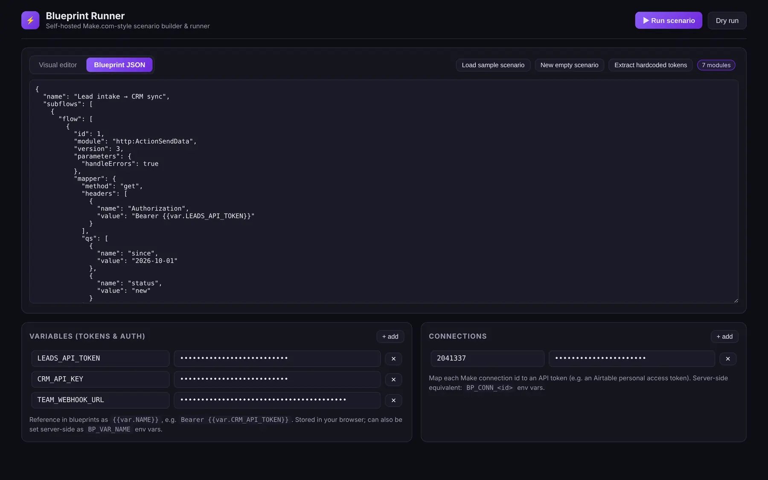Click the "2026-10-01" value in JSON

[x=154, y=261]
